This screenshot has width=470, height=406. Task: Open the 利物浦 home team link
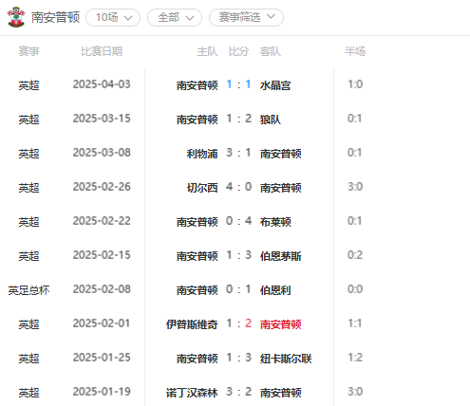pos(202,154)
